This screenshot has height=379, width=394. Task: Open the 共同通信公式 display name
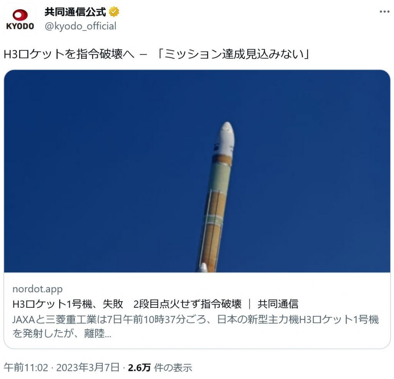tap(75, 12)
